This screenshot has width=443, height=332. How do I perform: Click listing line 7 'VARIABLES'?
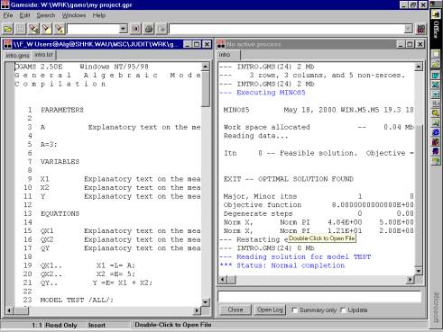pyautogui.click(x=60, y=162)
